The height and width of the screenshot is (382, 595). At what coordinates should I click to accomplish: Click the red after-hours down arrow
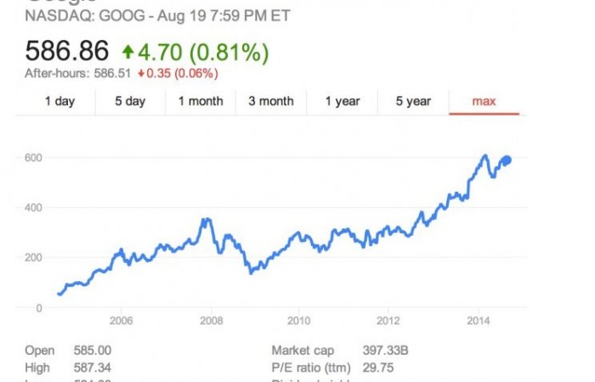(x=141, y=73)
